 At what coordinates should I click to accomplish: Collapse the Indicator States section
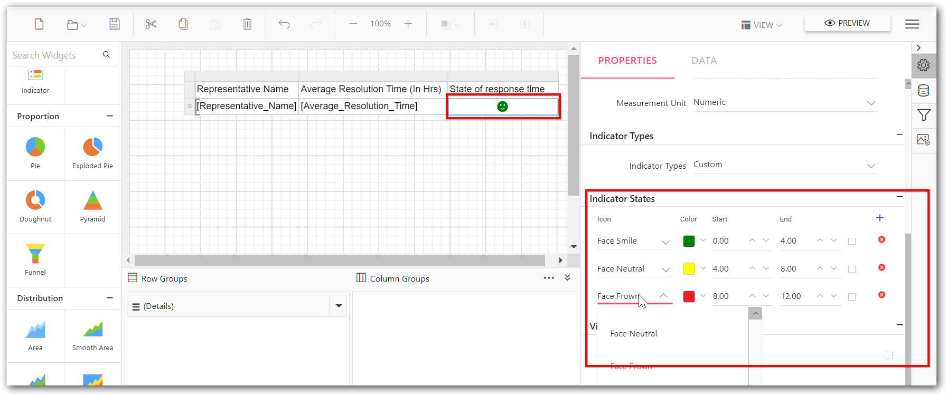[x=899, y=197]
